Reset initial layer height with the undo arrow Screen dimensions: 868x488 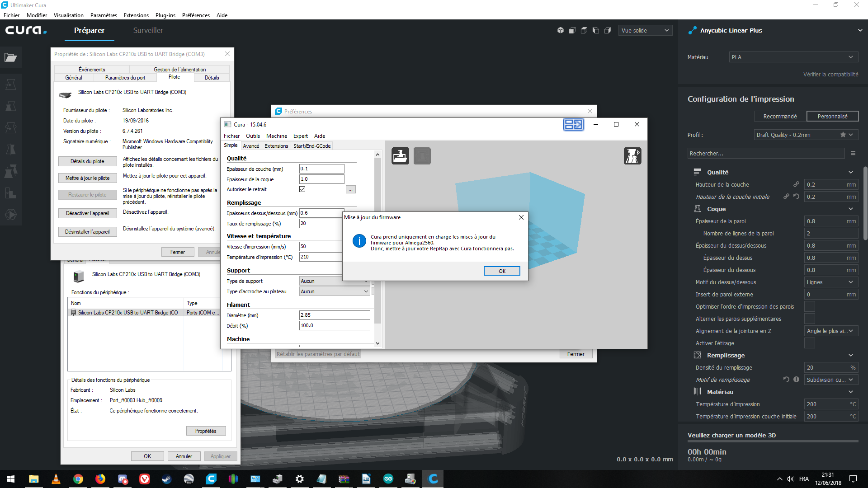(797, 197)
